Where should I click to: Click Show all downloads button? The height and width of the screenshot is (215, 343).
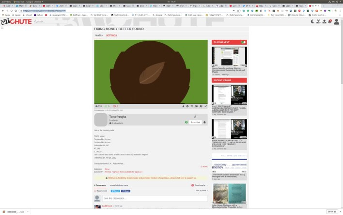tap(332, 212)
